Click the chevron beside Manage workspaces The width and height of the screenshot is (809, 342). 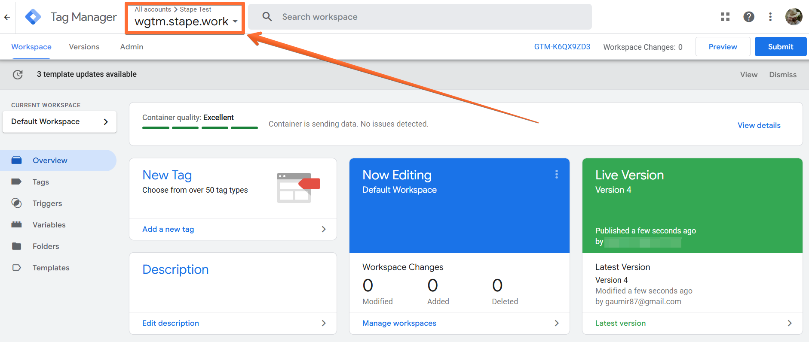point(557,323)
